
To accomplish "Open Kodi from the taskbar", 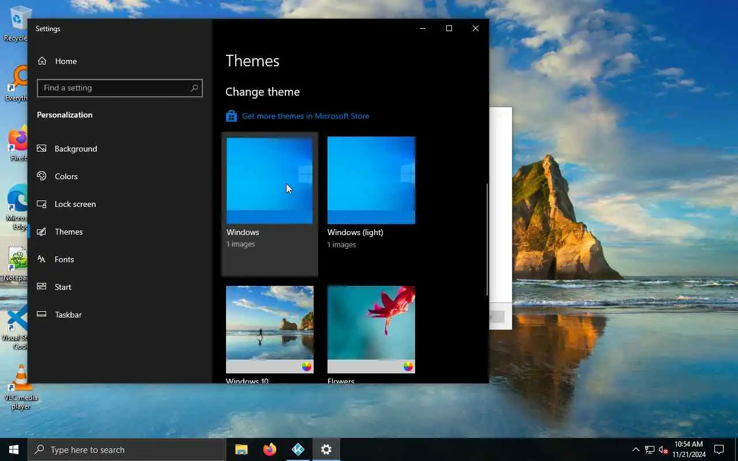I will pyautogui.click(x=298, y=449).
